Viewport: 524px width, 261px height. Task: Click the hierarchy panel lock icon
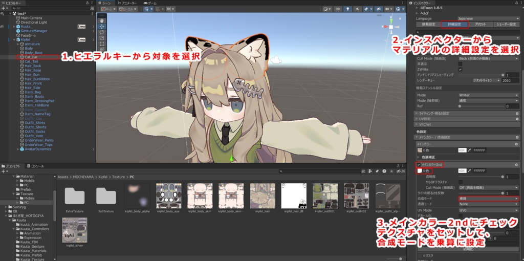(88, 3)
